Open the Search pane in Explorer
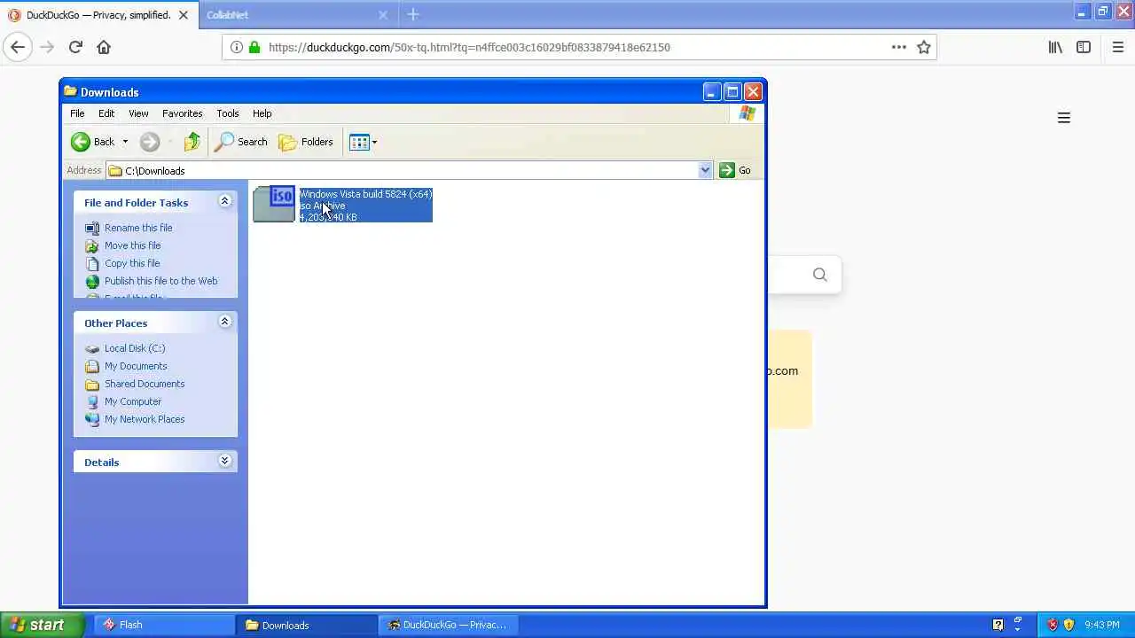This screenshot has width=1135, height=638. 241,142
